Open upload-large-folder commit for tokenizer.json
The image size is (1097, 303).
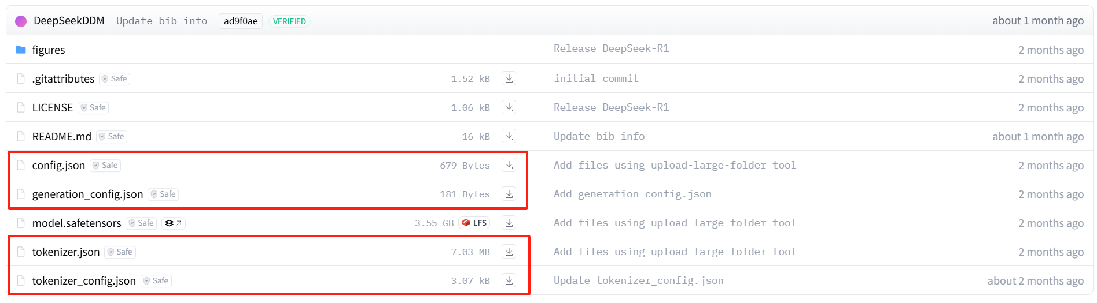pos(675,252)
